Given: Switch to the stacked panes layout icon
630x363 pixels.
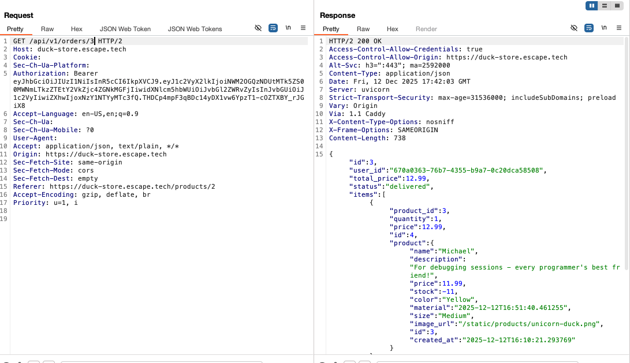Looking at the screenshot, I should coord(603,6).
